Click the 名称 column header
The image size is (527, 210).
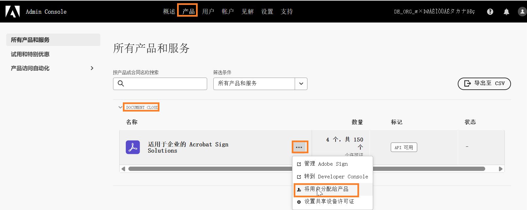point(132,122)
